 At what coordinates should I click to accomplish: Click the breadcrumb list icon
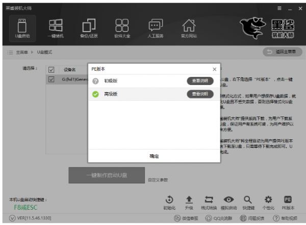coord(10,52)
